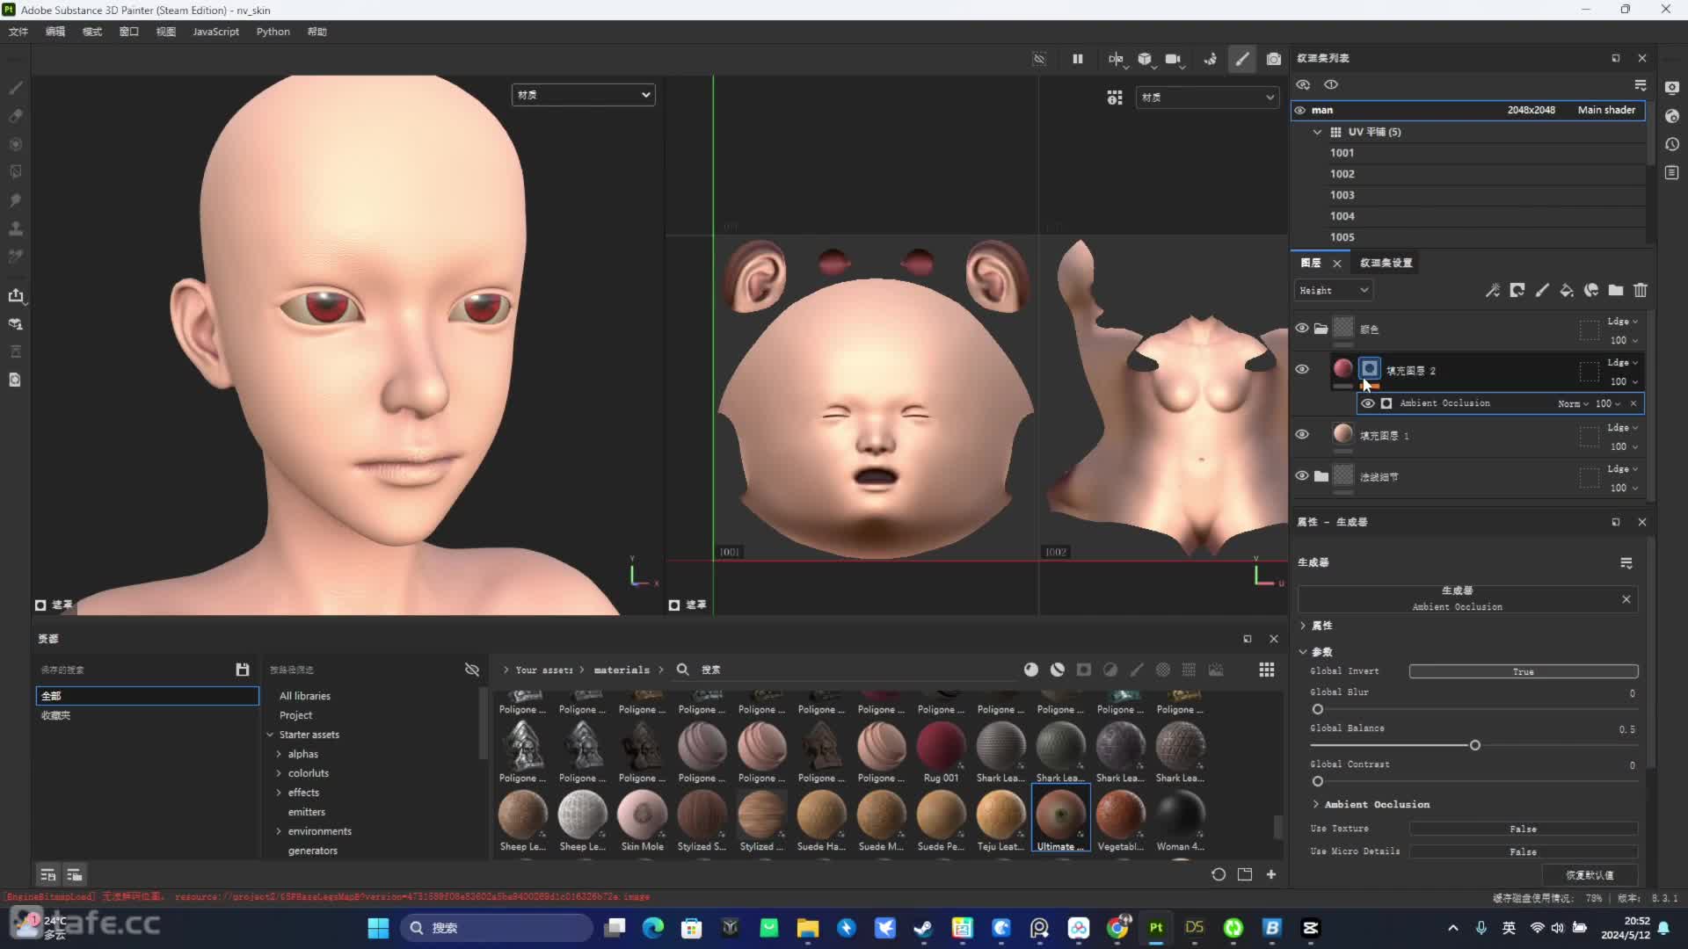The height and width of the screenshot is (949, 1688).
Task: Toggle visibility of the bottom folder layer
Action: tap(1302, 475)
